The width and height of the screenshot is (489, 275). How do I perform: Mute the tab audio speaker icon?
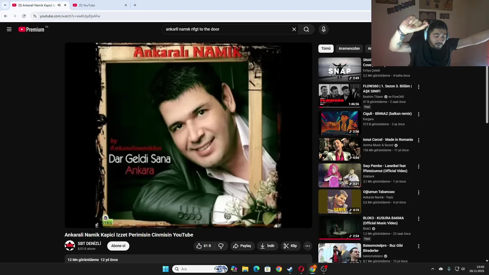pos(59,5)
